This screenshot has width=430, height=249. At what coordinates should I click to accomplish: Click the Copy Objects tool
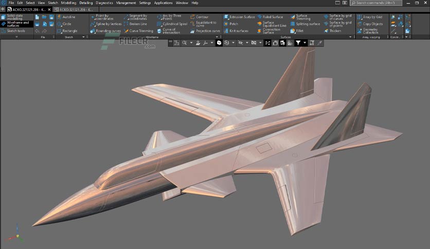coord(370,24)
